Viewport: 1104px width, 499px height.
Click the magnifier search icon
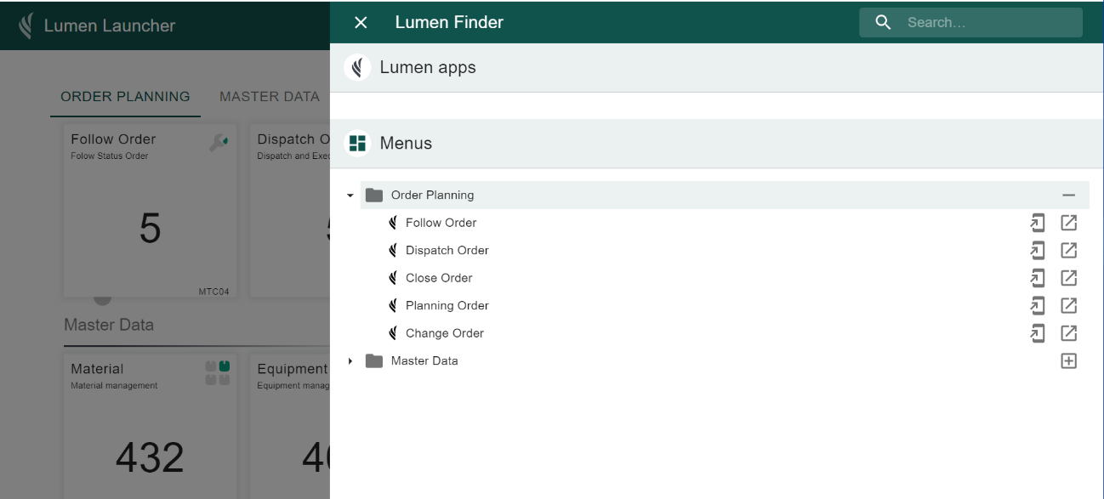point(883,23)
